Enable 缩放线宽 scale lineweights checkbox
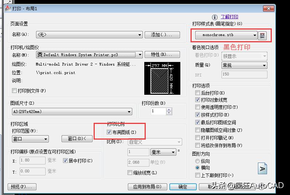 [130, 173]
